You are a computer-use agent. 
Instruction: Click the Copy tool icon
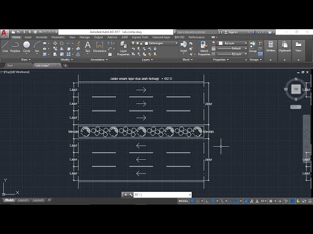[x=55, y=49]
